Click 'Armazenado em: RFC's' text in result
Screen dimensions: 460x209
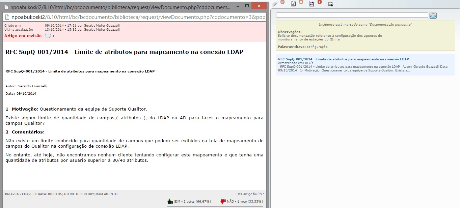point(295,63)
